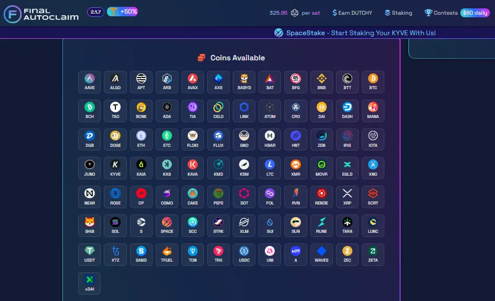The height and width of the screenshot is (301, 495).
Task: Click the USDT coin icon
Action: click(x=89, y=251)
